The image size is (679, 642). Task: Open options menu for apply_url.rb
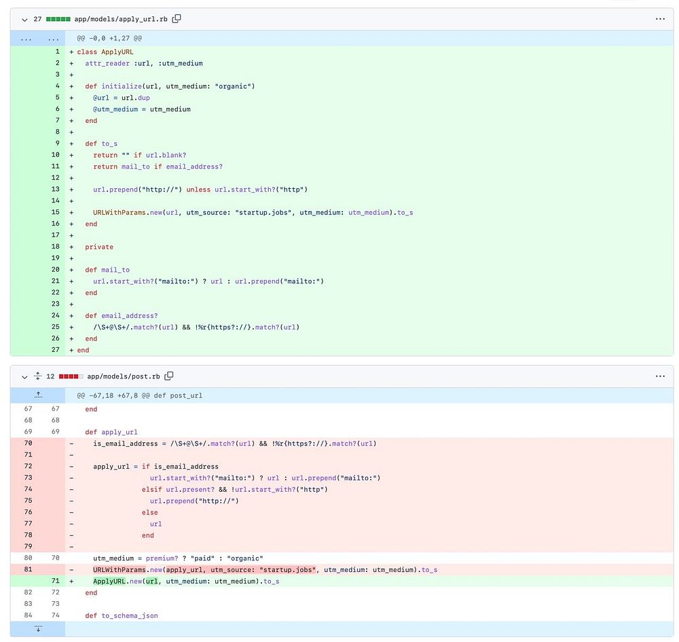(x=660, y=18)
